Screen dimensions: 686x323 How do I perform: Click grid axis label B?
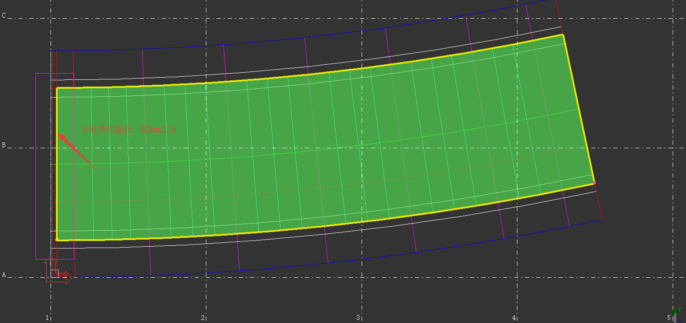pyautogui.click(x=4, y=145)
